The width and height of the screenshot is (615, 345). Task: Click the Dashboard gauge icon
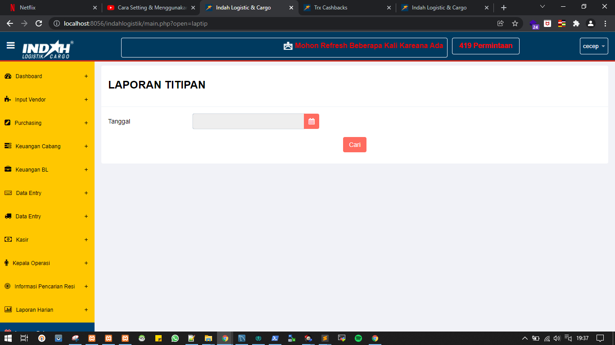pos(8,76)
